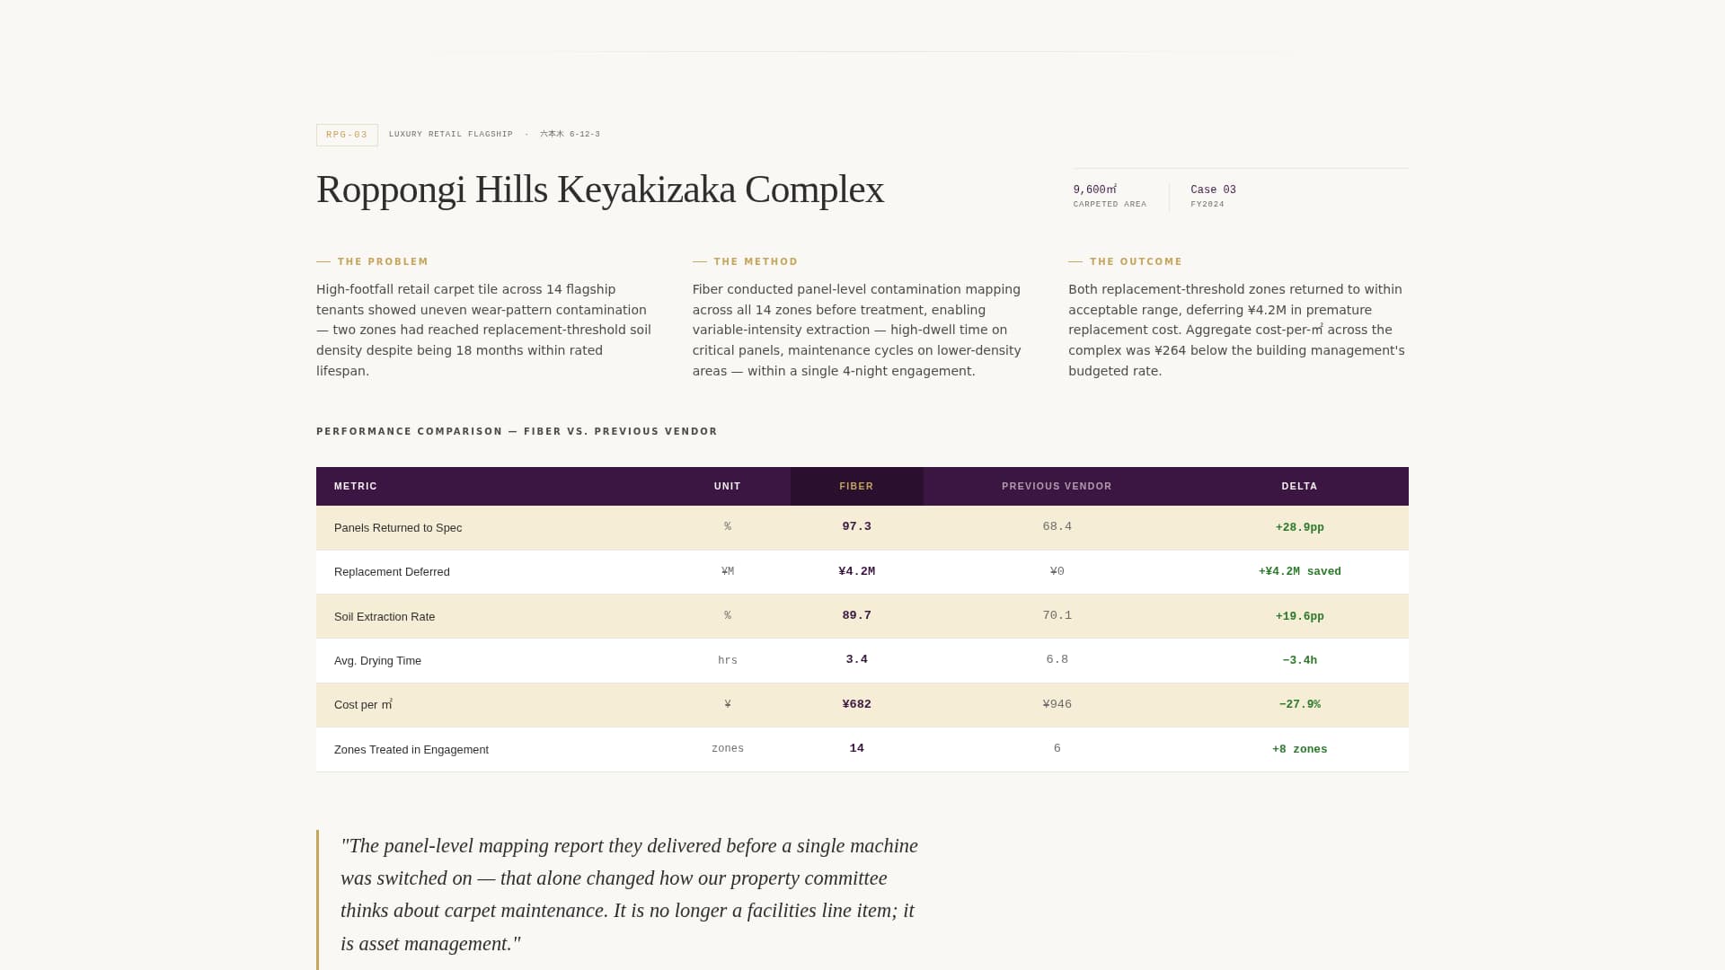Click the DELTA column header

click(1299, 487)
